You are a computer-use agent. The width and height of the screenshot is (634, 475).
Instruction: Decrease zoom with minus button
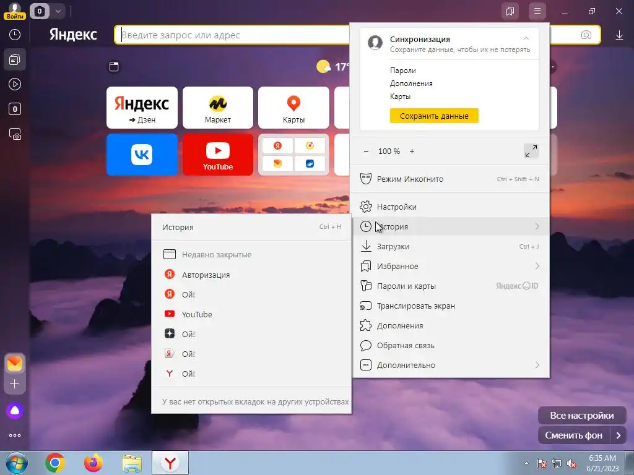(366, 151)
